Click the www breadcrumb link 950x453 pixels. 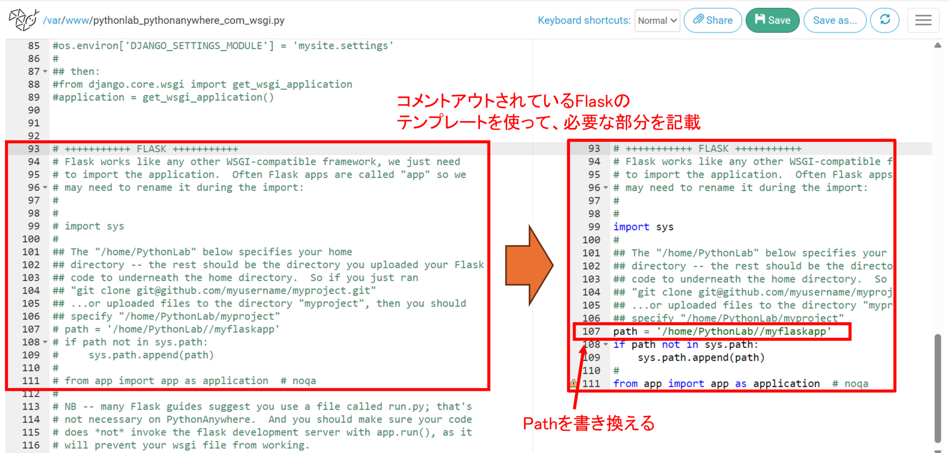pos(77,20)
